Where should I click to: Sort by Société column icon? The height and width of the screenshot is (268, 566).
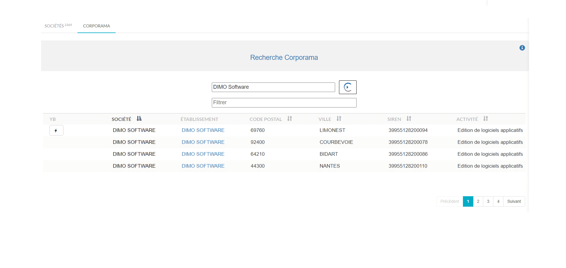click(139, 119)
